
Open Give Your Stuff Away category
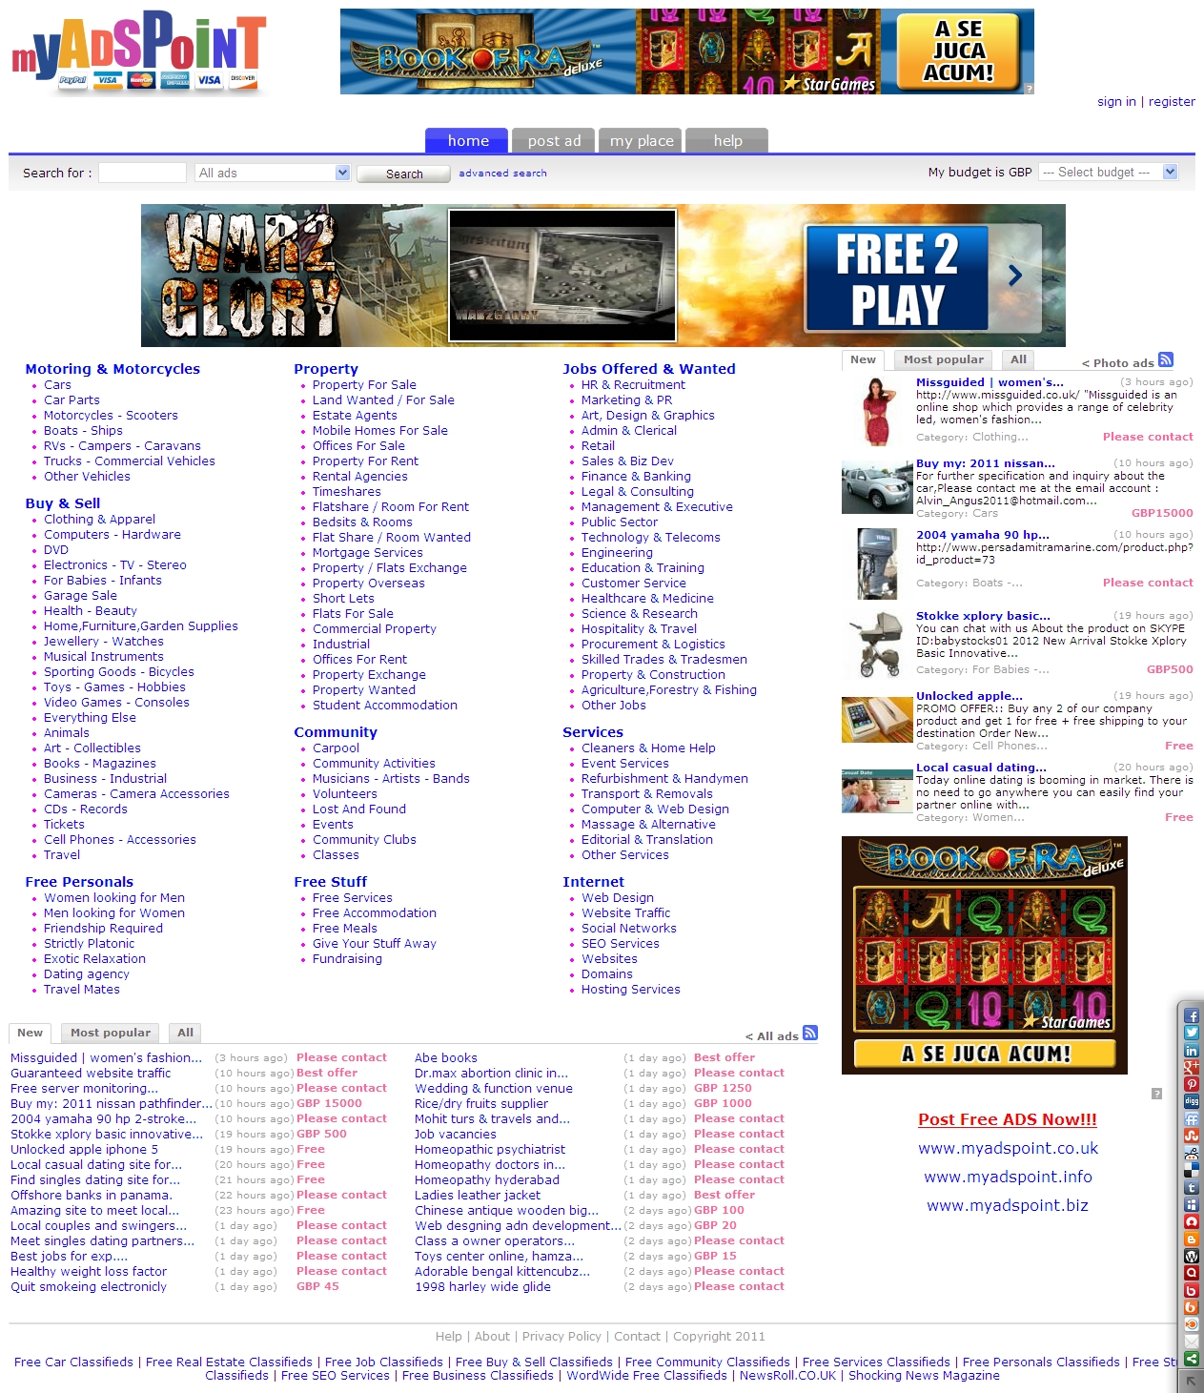[375, 943]
